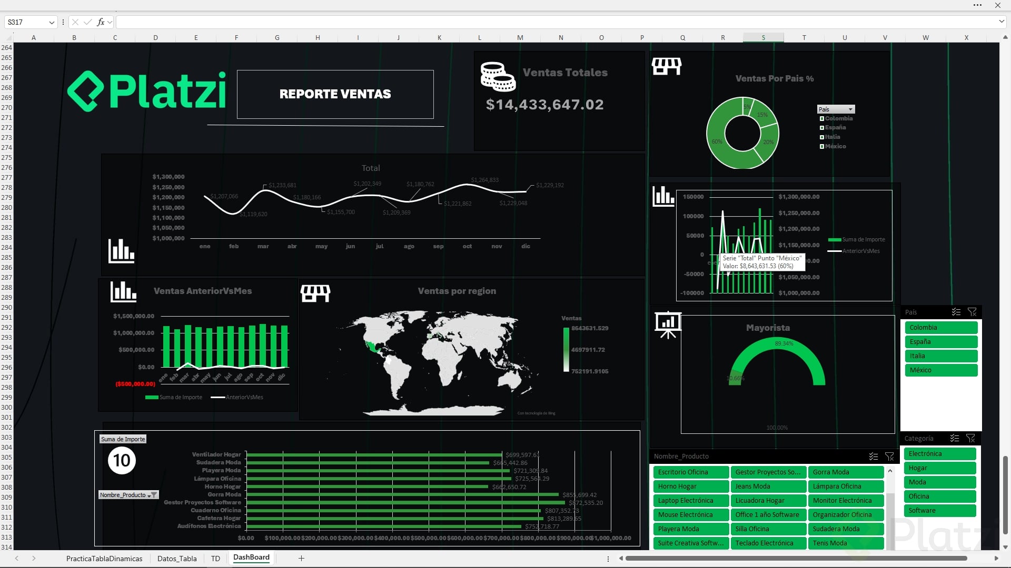Select the Software category slicer button
The width and height of the screenshot is (1011, 568).
click(939, 511)
